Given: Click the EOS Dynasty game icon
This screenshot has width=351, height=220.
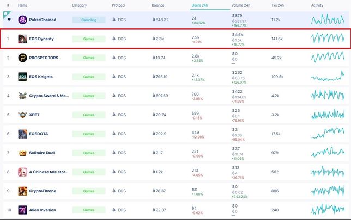Looking at the screenshot, I should coord(22,39).
